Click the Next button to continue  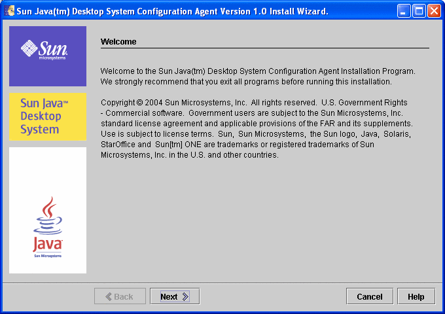(175, 296)
